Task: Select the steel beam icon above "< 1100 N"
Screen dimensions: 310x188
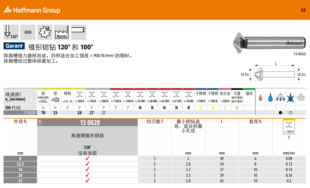Action: click(116, 94)
